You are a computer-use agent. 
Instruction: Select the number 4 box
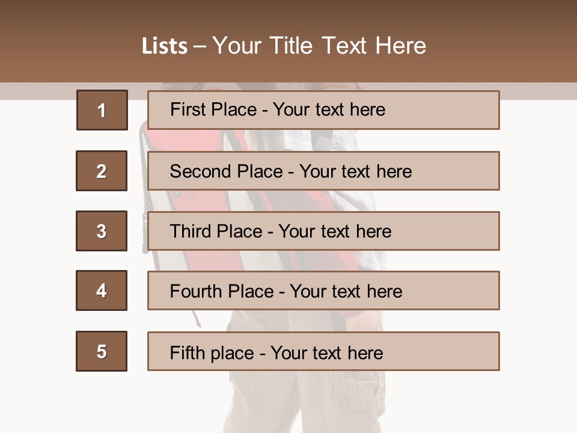click(x=102, y=290)
